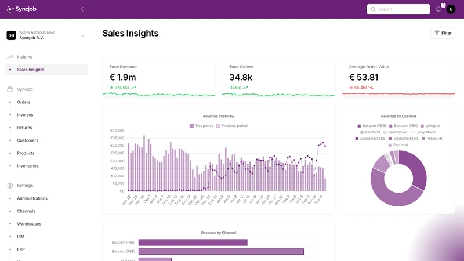Click the Revenue overview chart title
This screenshot has width=464, height=261.
pyautogui.click(x=219, y=117)
